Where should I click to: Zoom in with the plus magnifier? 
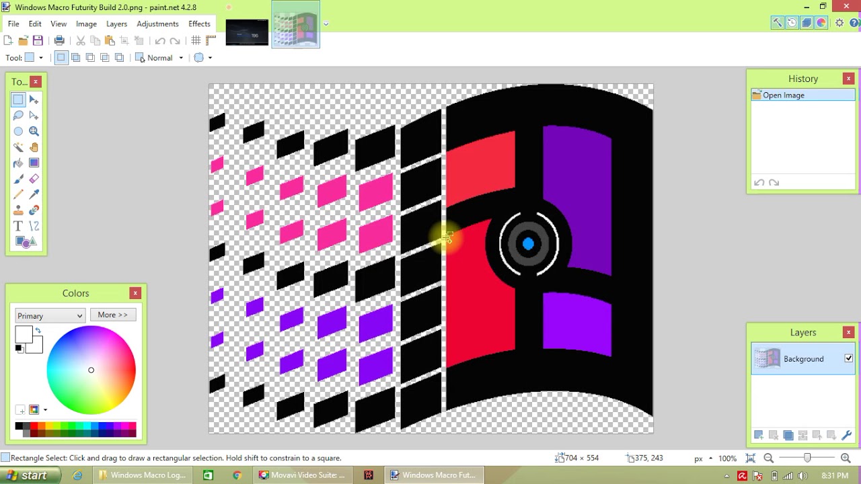846,458
